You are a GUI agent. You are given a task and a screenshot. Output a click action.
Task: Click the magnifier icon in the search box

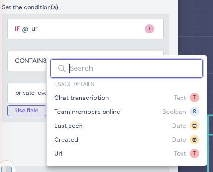[62, 68]
